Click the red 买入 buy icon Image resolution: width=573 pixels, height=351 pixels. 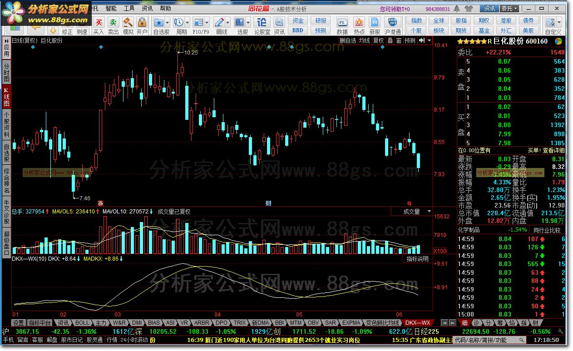99,22
